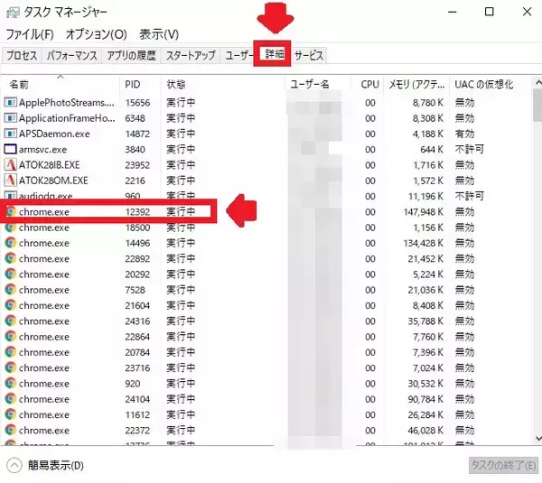Click the armsvc.exe name text
The image size is (542, 483).
point(42,149)
